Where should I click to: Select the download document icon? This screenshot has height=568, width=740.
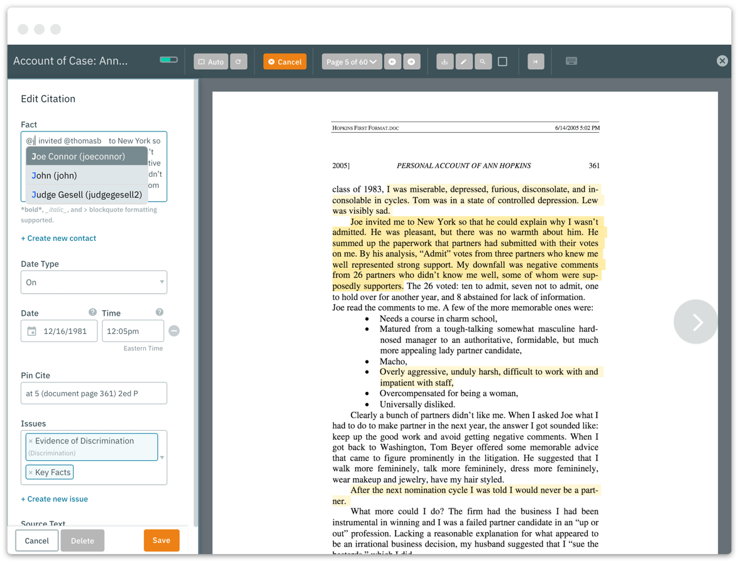click(x=445, y=61)
